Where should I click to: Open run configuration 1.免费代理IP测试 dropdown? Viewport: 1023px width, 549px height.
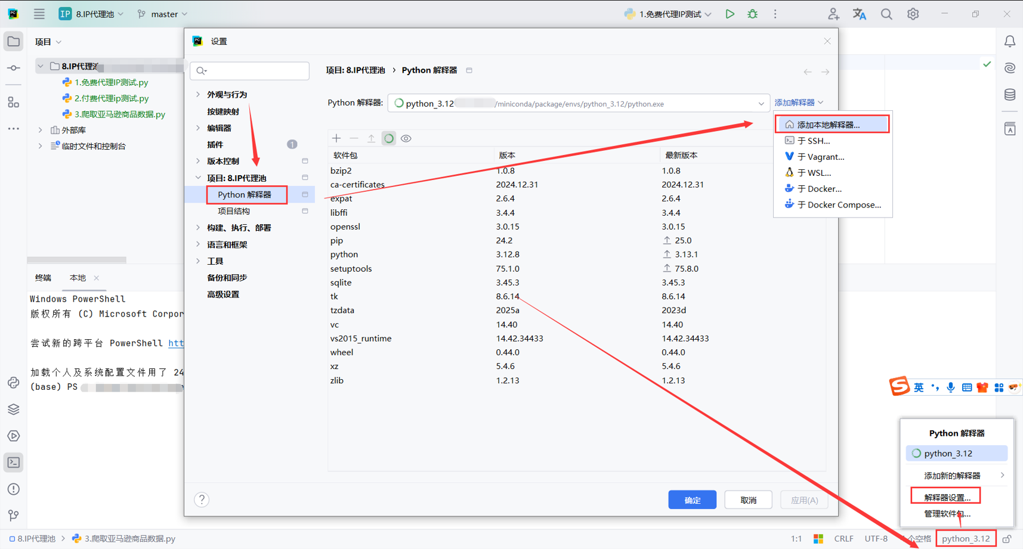(668, 14)
